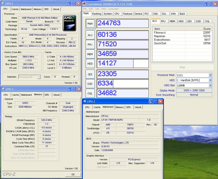Run the HDD benchmark button
The width and height of the screenshot is (218, 179).
[90, 64]
